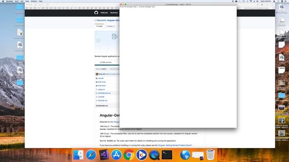Image resolution: width=289 pixels, height=162 pixels.
Task: Open the APM-Final folder
Action: pos(102,82)
